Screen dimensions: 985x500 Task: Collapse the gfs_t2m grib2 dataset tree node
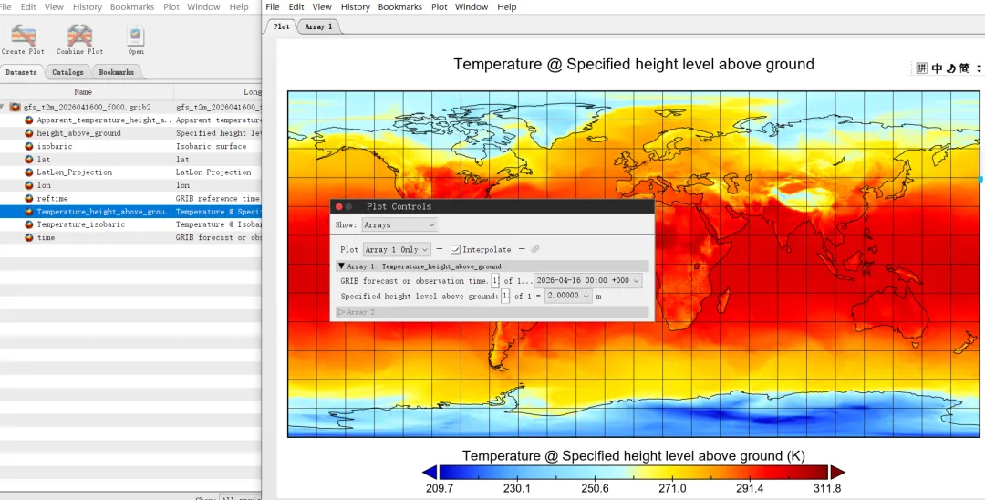(3, 108)
